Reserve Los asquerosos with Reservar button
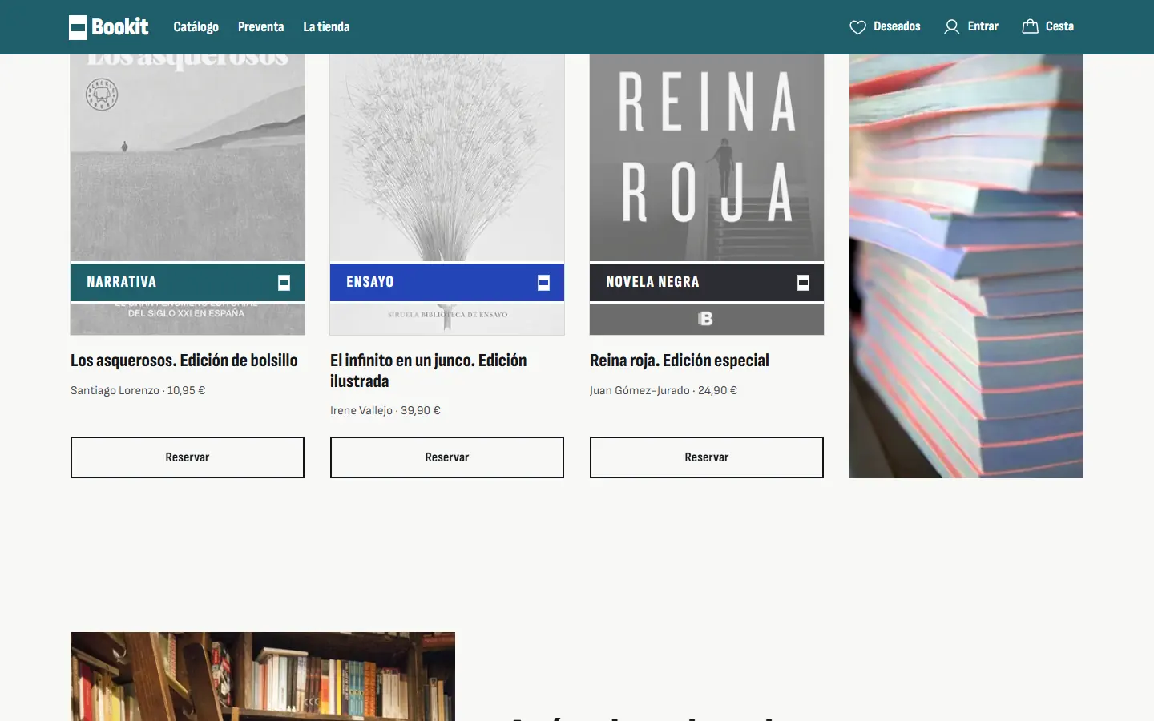 click(188, 457)
